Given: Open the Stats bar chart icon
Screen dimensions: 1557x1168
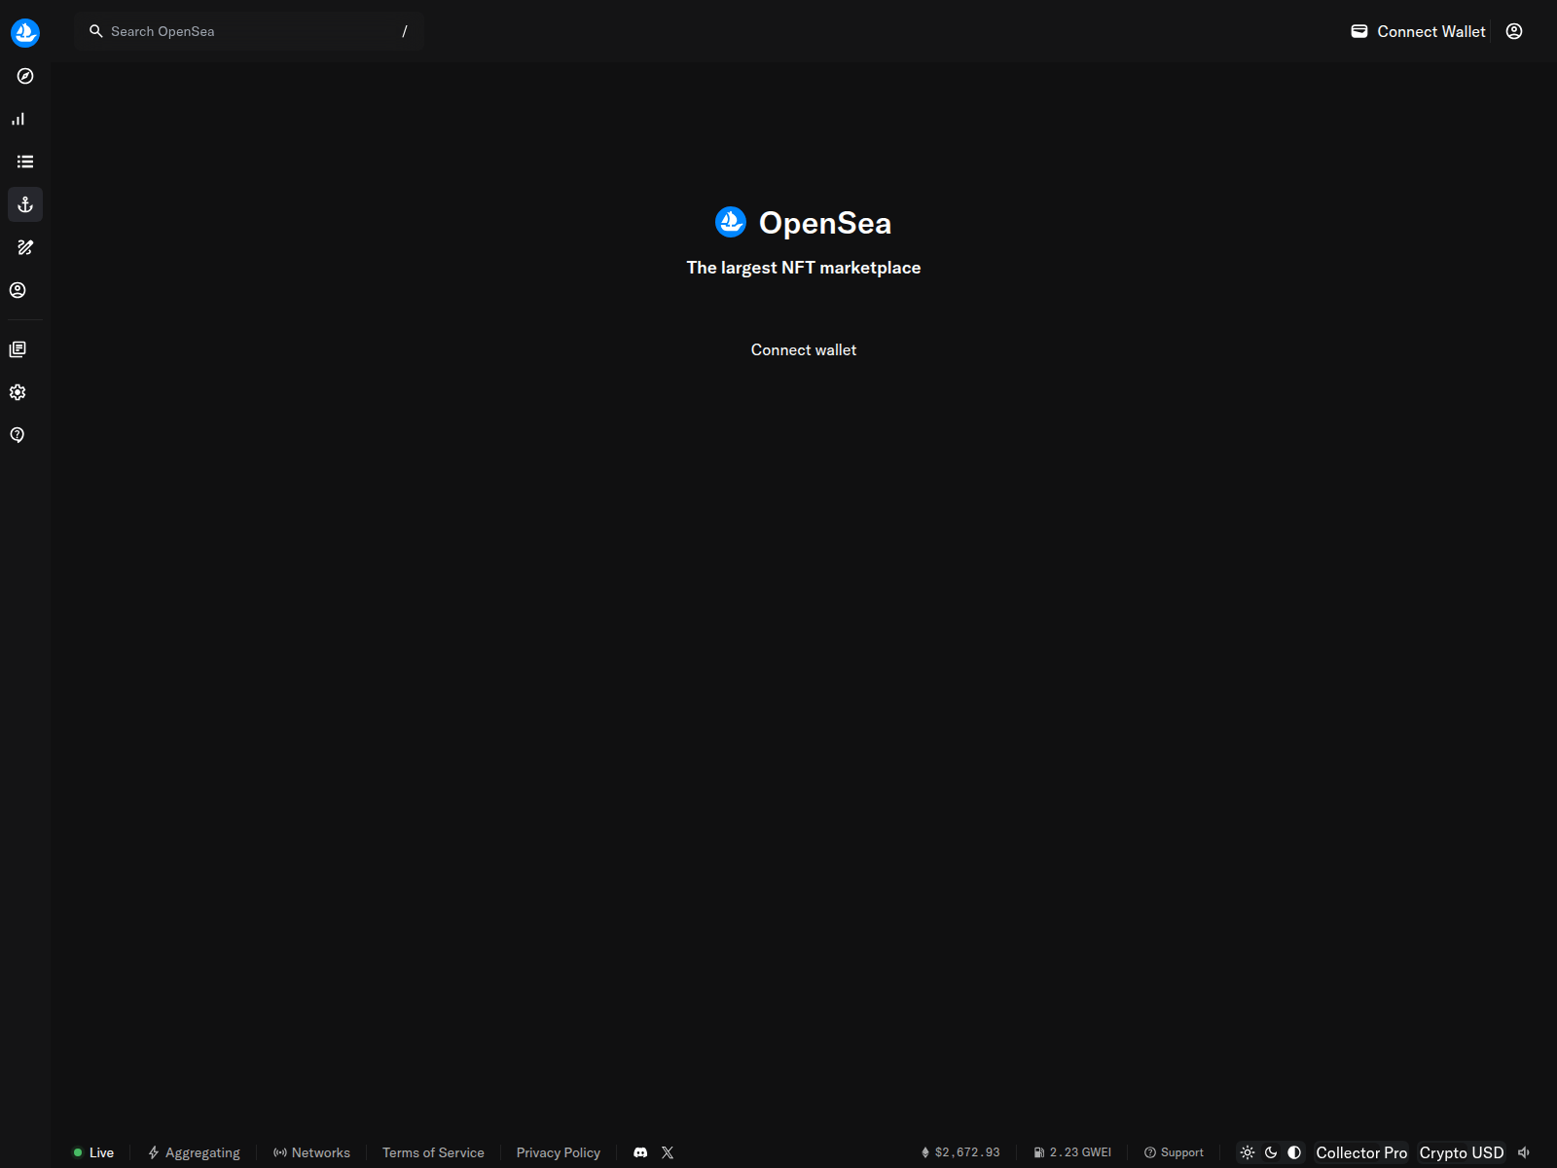Looking at the screenshot, I should click(18, 119).
